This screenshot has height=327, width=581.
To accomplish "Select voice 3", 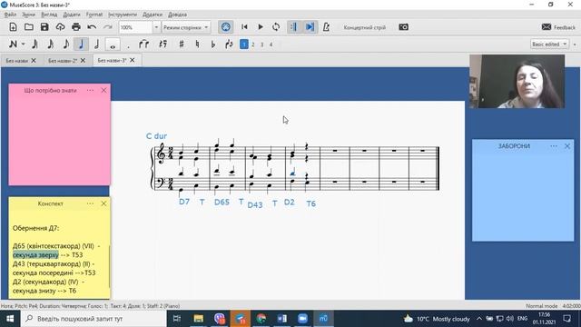I will (262, 45).
